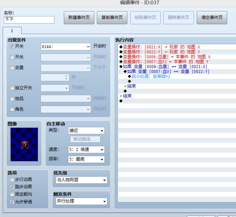The height and width of the screenshot is (217, 236).
Task: Click the 粘贴事件页 button
Action: point(145,18)
